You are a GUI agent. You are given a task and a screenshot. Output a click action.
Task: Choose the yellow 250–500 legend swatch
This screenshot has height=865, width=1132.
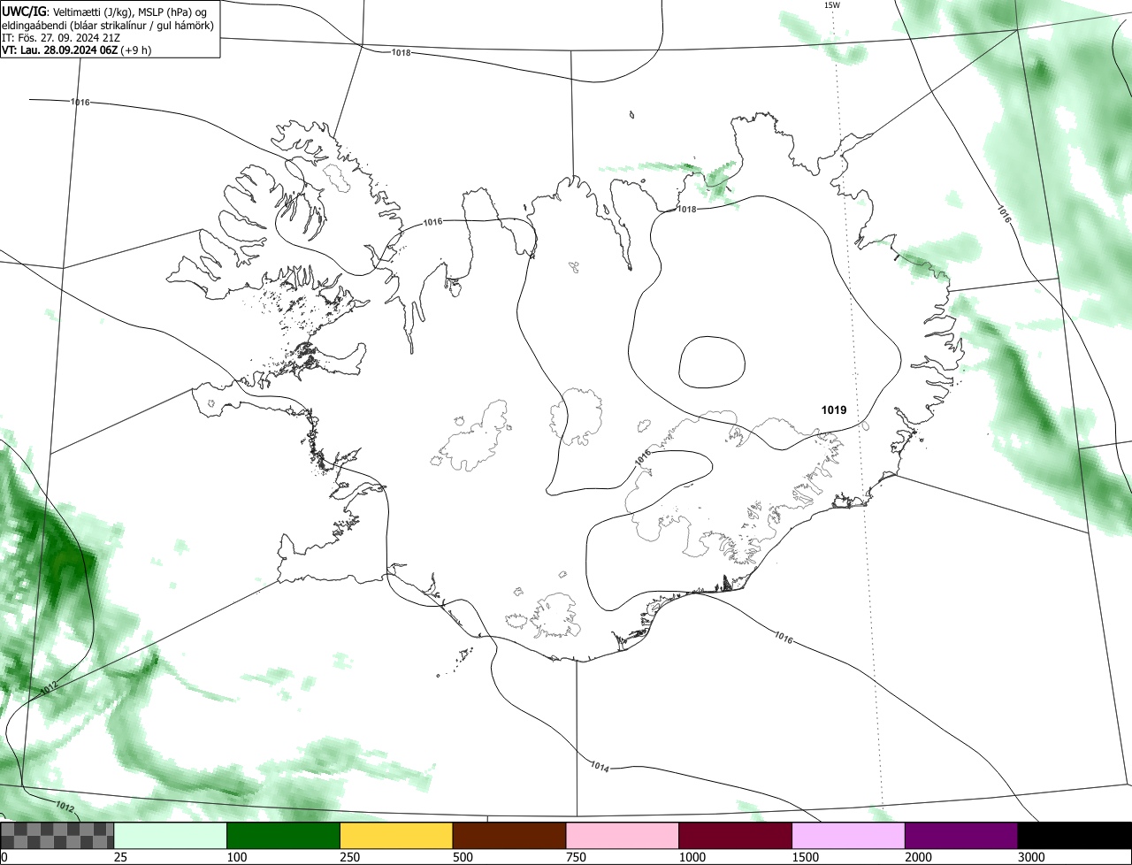(x=397, y=836)
